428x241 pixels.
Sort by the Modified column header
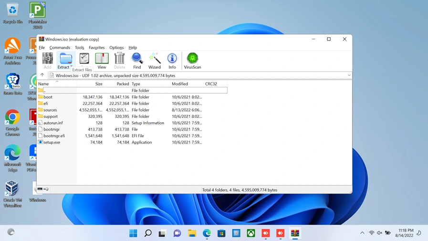point(187,84)
